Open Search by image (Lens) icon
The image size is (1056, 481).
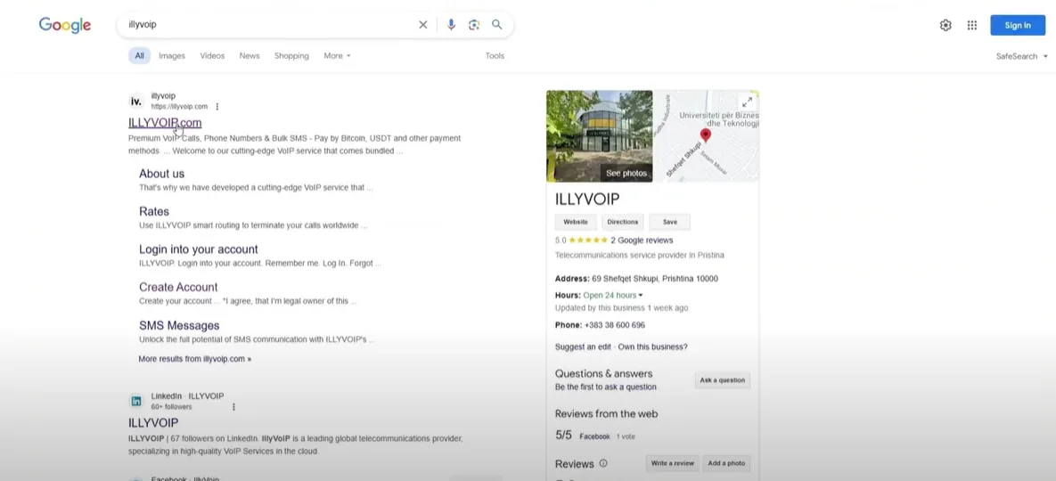pos(474,25)
